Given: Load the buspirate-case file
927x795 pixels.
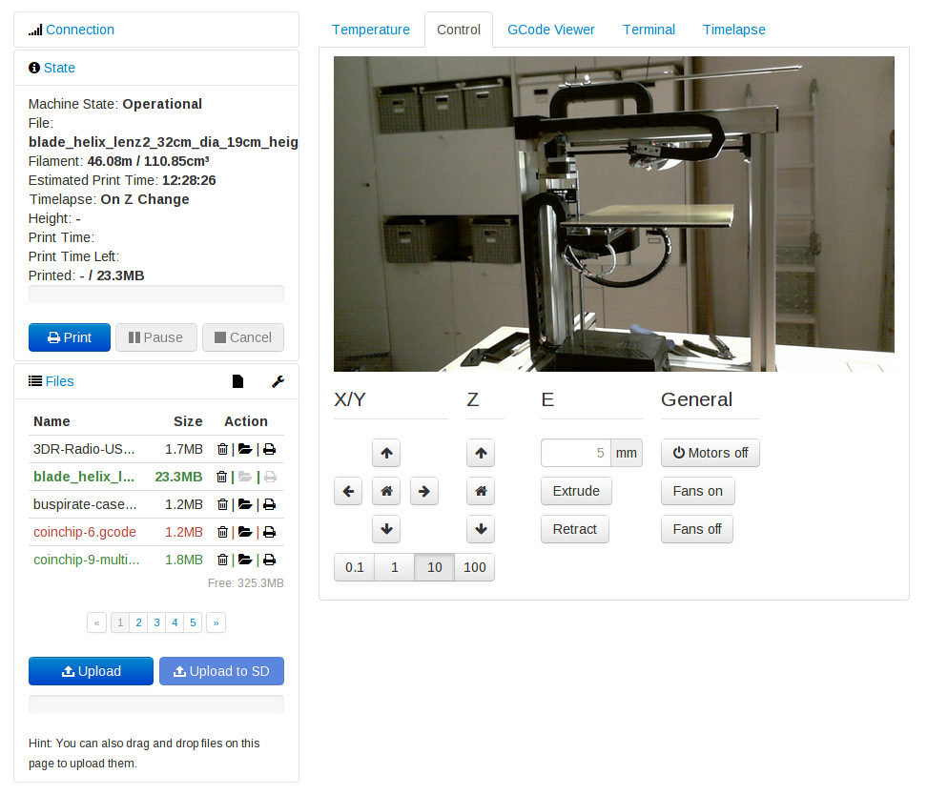Looking at the screenshot, I should (245, 504).
